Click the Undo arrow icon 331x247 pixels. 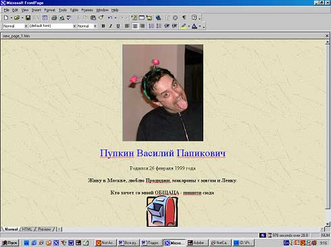110,17
